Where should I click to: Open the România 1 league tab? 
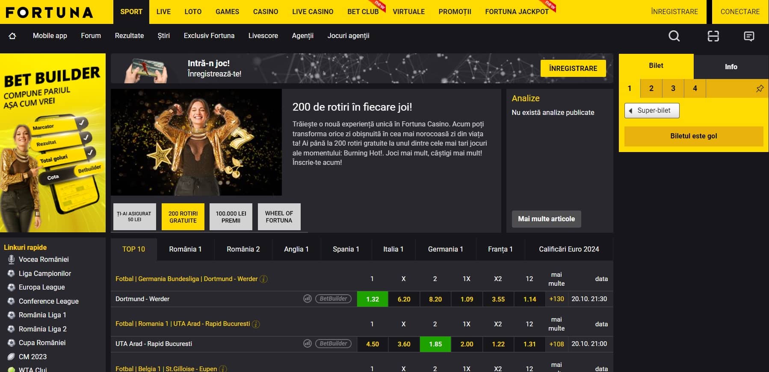(185, 249)
